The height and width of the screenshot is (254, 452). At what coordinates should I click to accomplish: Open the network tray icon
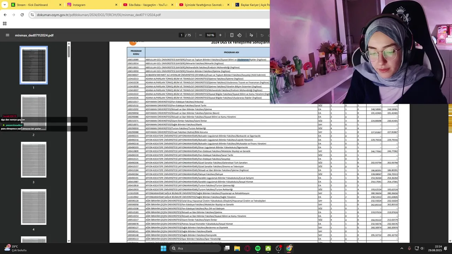tap(417, 248)
